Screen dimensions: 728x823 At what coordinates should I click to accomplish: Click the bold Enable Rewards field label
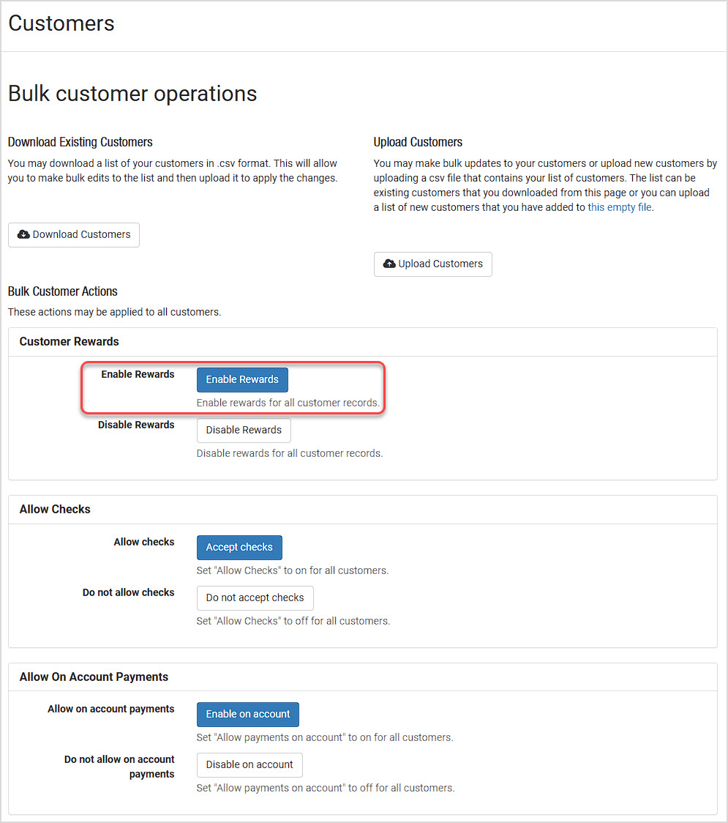pos(138,374)
